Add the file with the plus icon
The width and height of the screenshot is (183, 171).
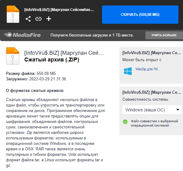tap(49, 19)
